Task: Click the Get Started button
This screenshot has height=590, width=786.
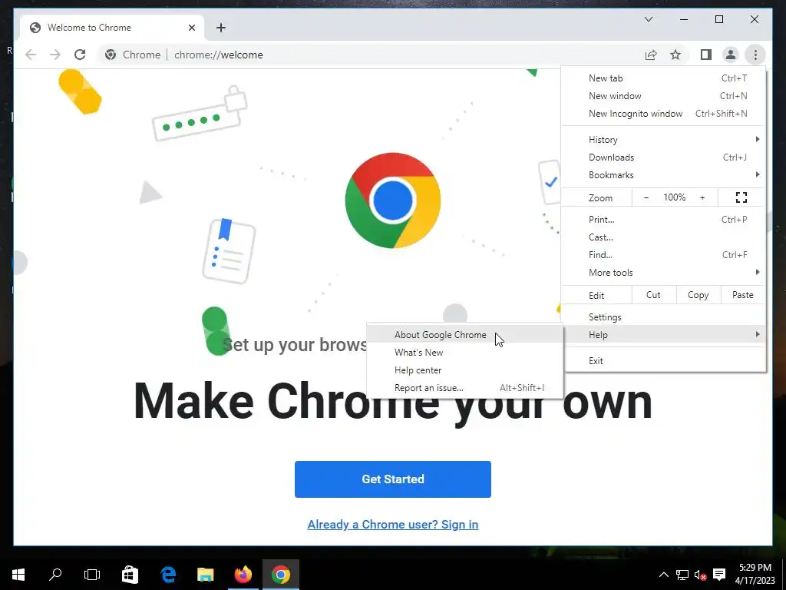Action: coord(392,479)
